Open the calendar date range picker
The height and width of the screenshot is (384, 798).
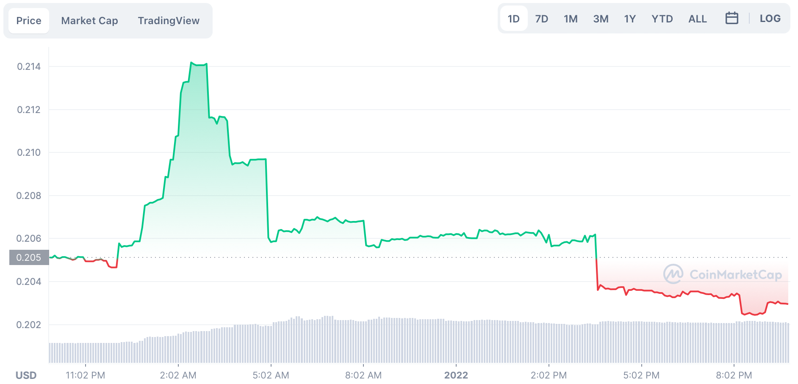(732, 18)
